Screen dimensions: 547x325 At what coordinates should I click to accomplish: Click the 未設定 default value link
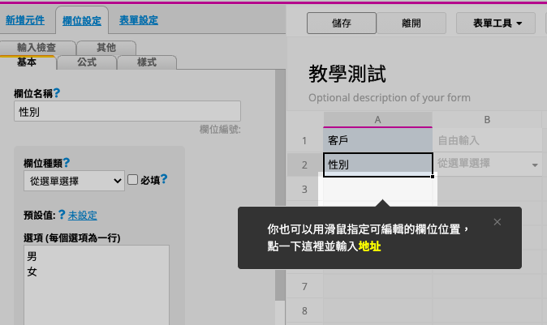(x=82, y=216)
